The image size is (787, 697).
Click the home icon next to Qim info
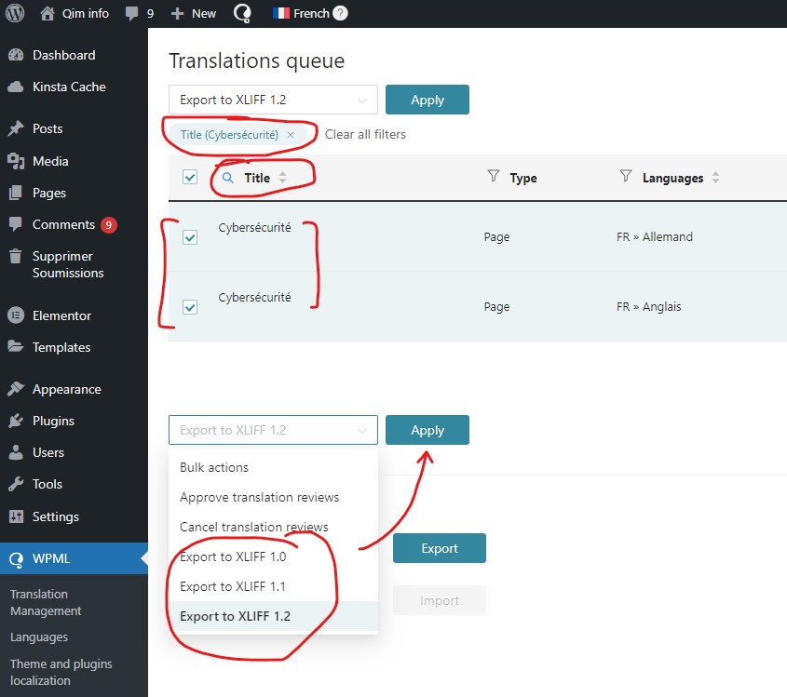coord(47,13)
